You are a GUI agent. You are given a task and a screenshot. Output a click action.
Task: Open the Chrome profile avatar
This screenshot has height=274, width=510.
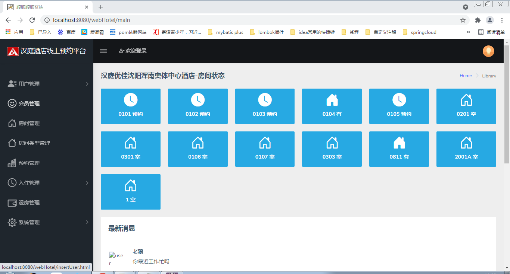click(x=490, y=20)
